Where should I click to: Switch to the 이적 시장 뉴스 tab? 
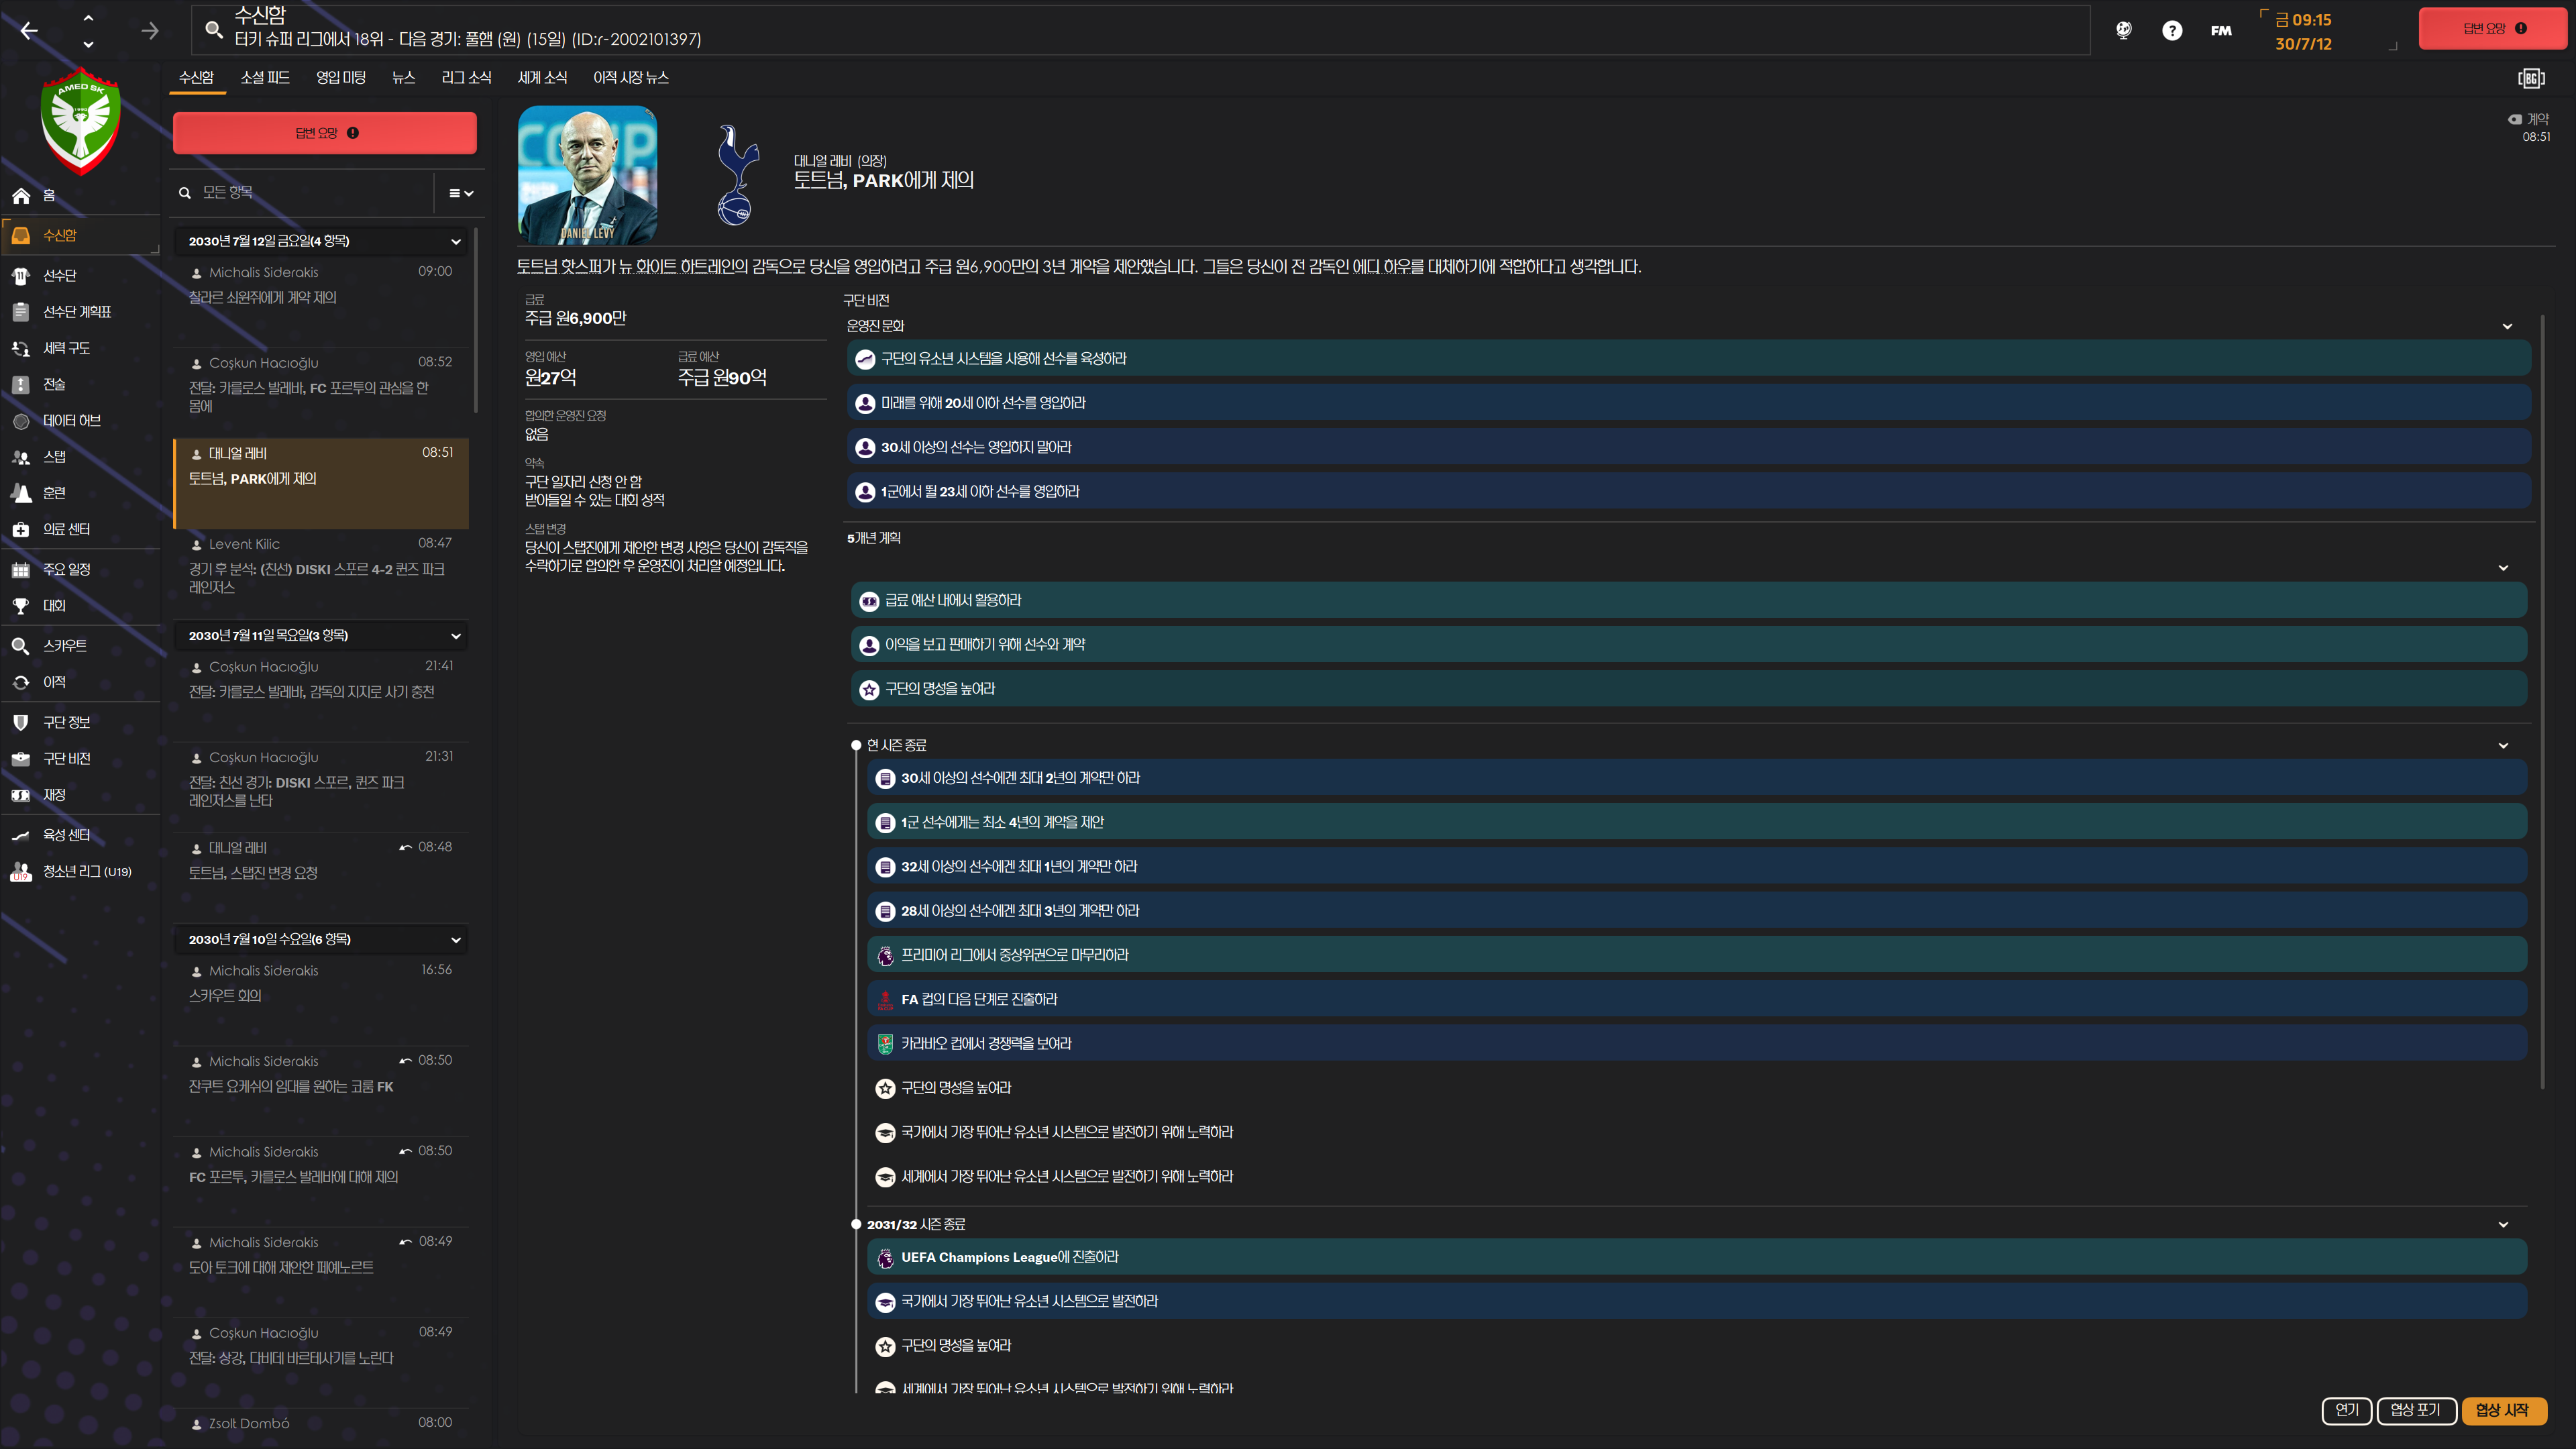(x=630, y=78)
